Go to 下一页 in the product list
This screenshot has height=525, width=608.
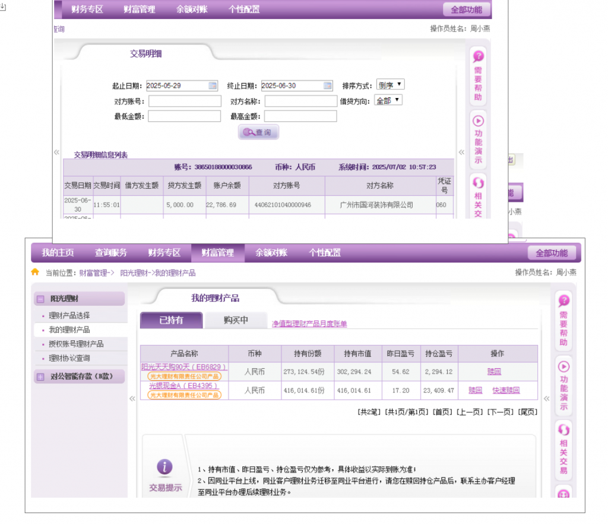(499, 412)
